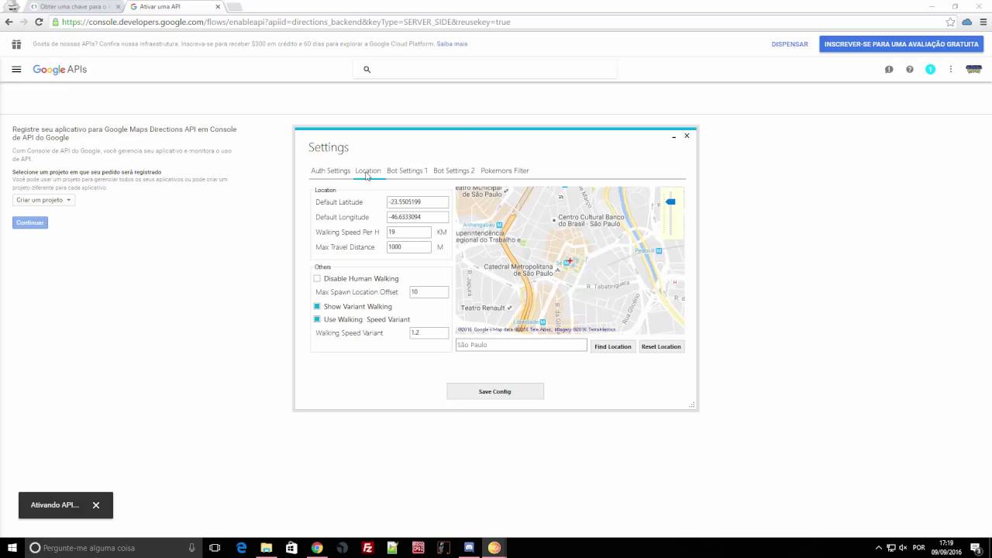This screenshot has height=558, width=992.
Task: Click the map zoom slider handle
Action: tap(670, 202)
